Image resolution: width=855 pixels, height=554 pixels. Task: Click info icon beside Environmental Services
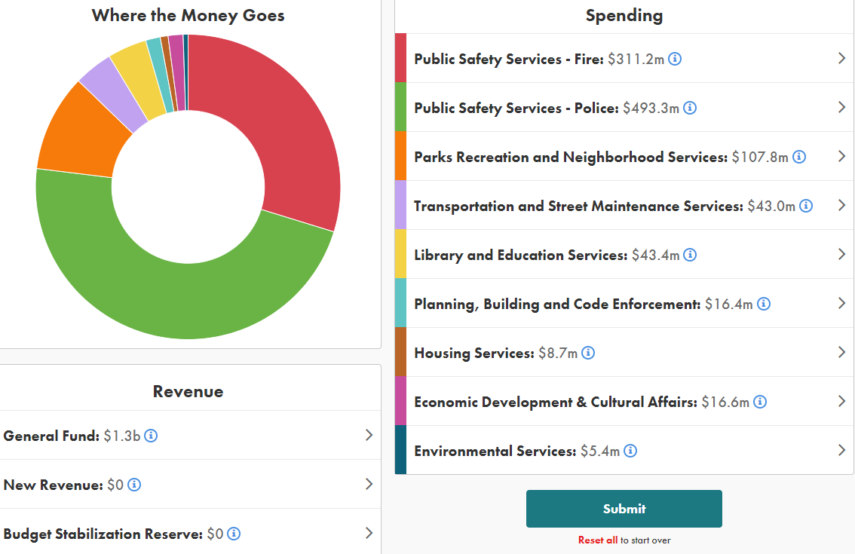630,451
